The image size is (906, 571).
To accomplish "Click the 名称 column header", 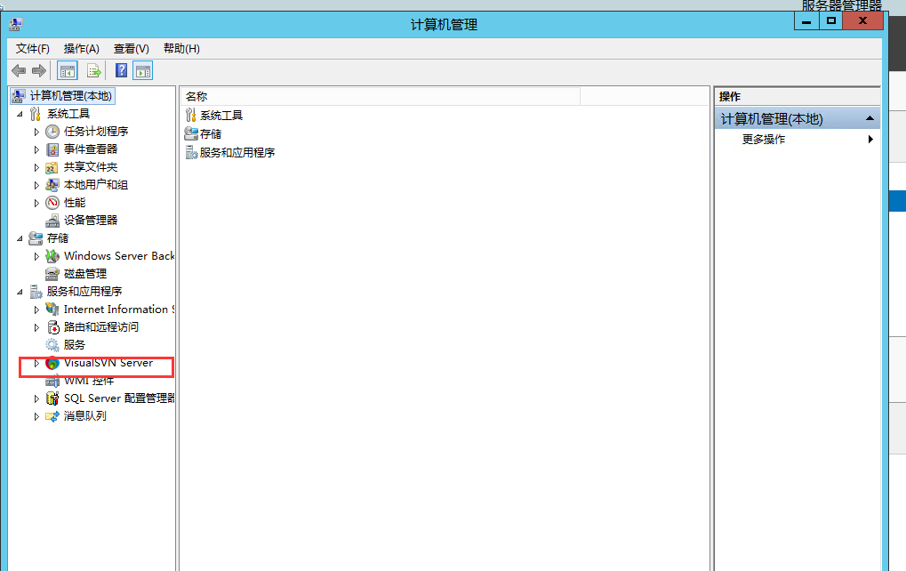I will pyautogui.click(x=381, y=97).
